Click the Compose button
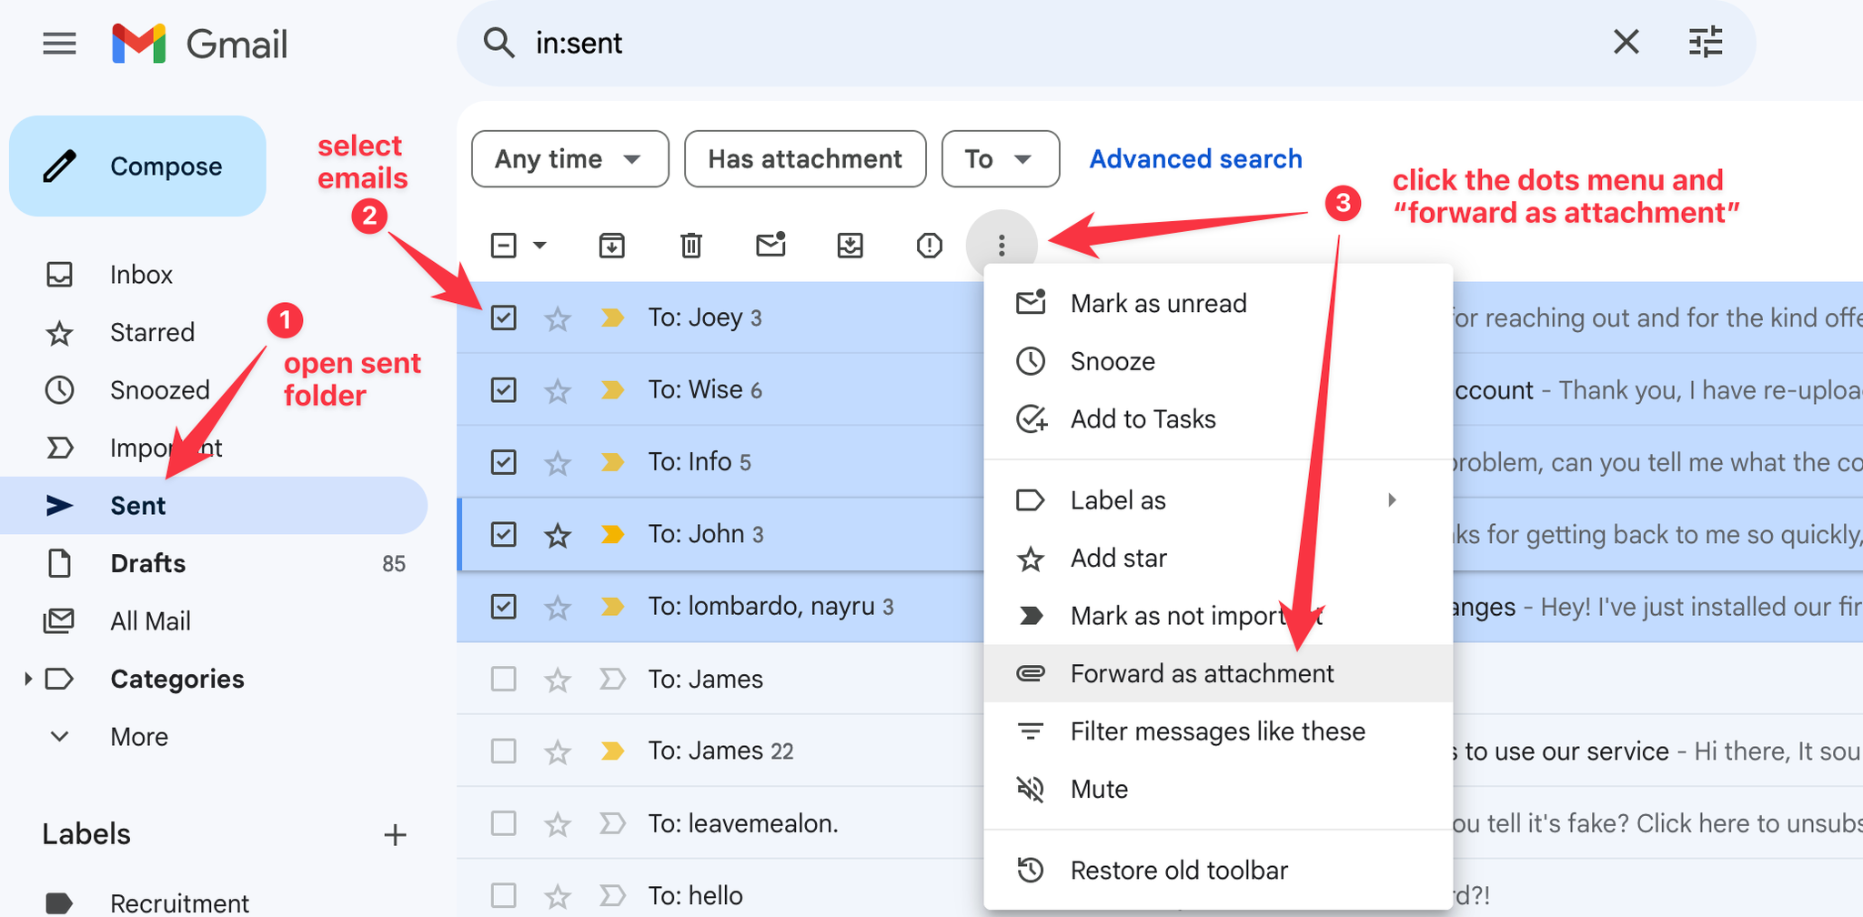The width and height of the screenshot is (1863, 917). click(138, 166)
